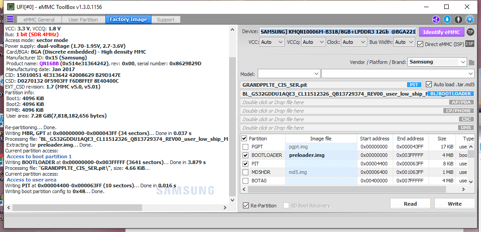Open the Clock dropdown
The height and width of the screenshot is (232, 481).
(354, 42)
